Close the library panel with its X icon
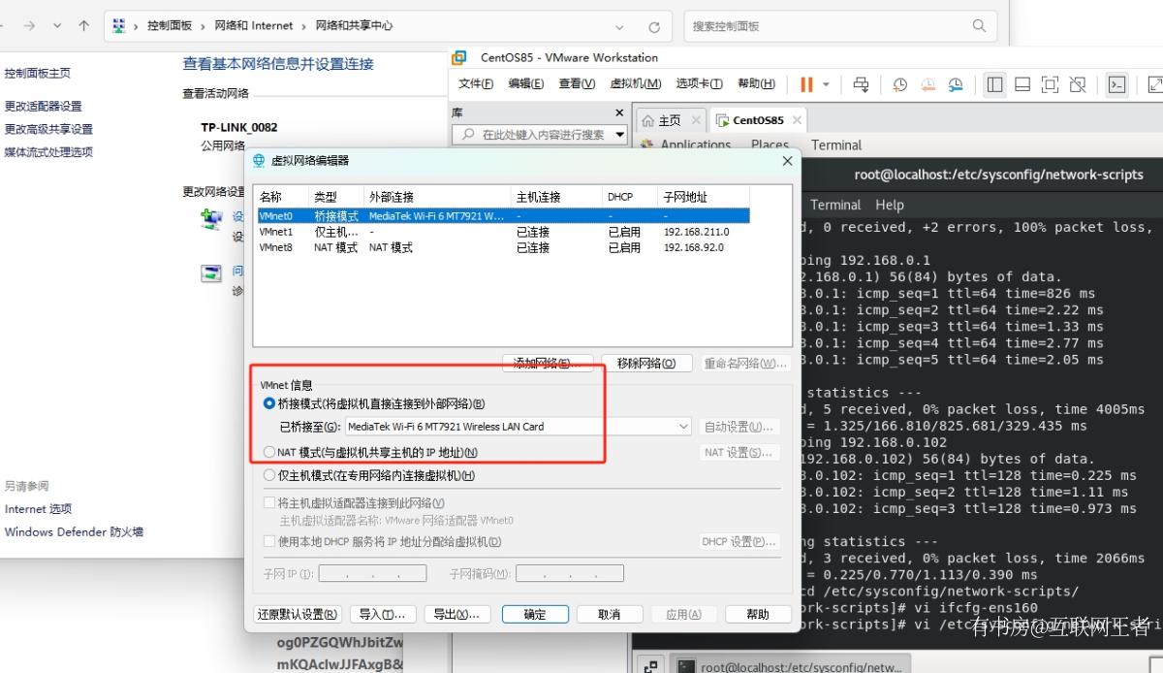1163x673 pixels. (620, 112)
